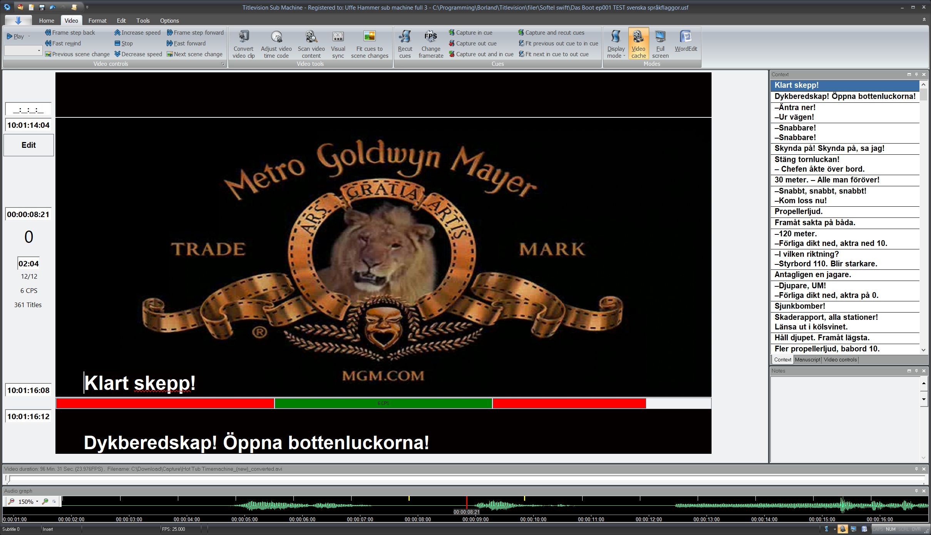931x535 pixels.
Task: Pin the Audio graph panel
Action: [x=916, y=491]
